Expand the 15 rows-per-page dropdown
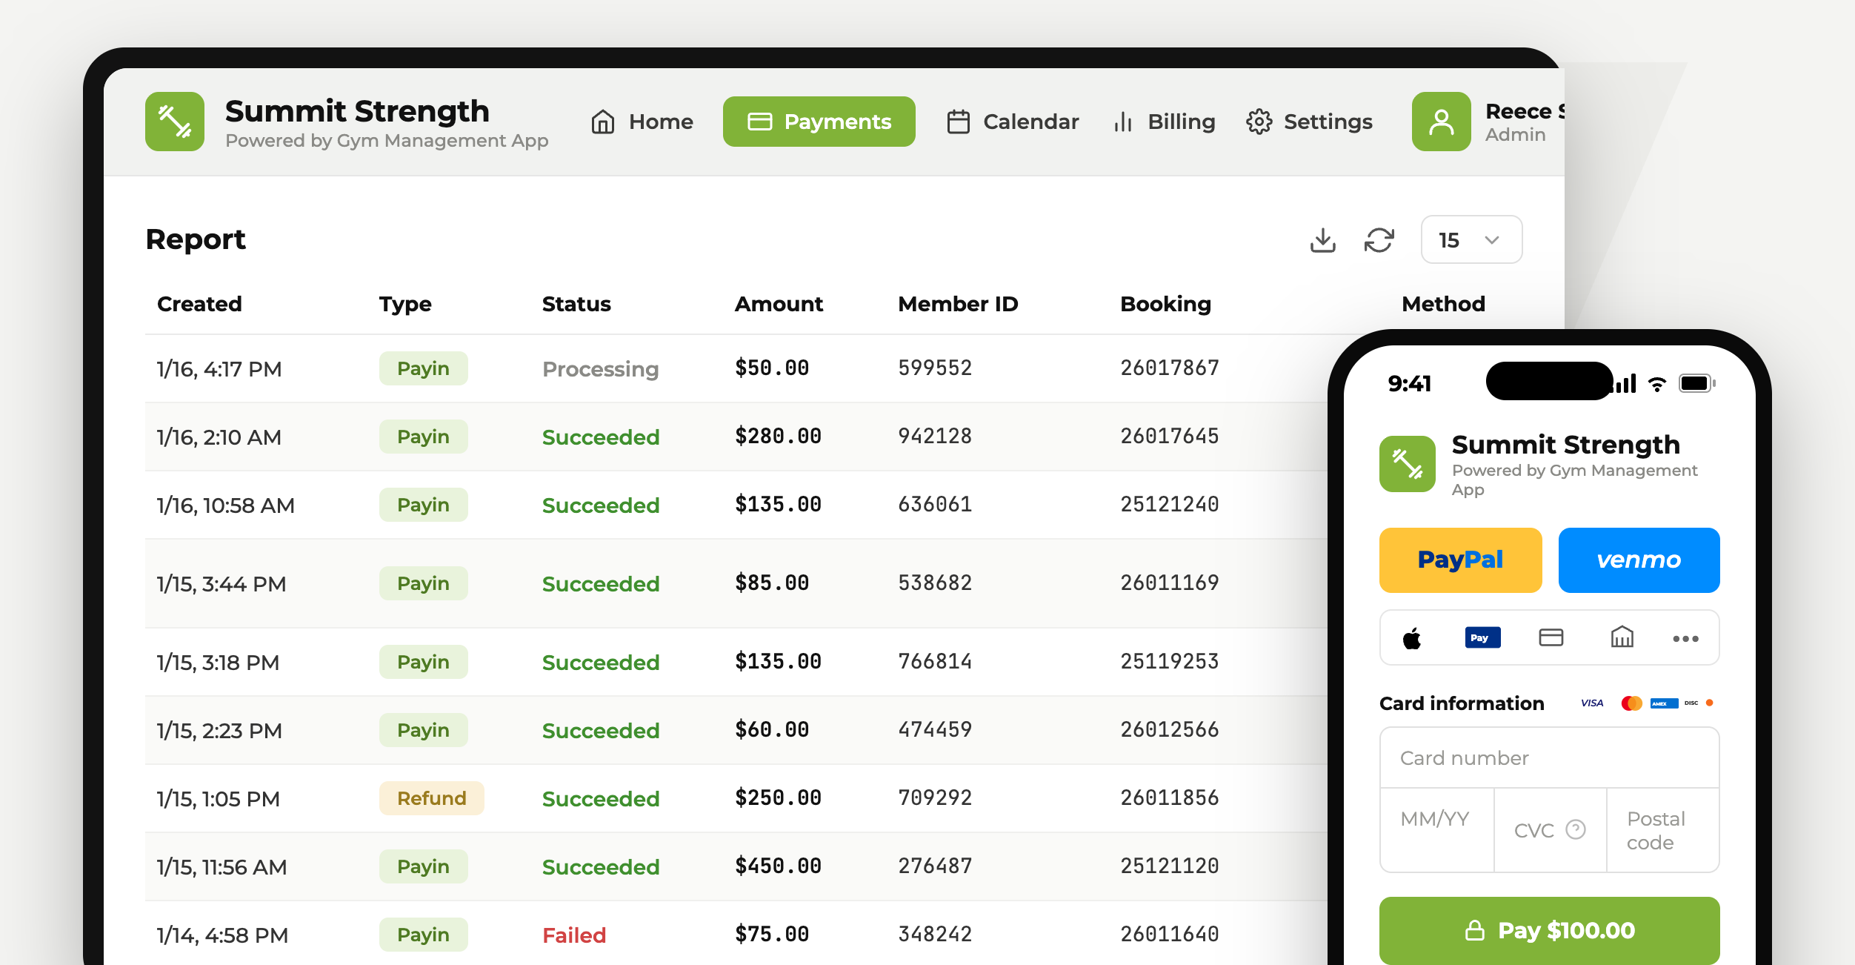Viewport: 1855px width, 965px height. 1471,240
